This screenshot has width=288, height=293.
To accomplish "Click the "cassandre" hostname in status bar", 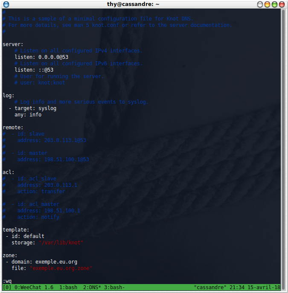I will pos(210,287).
